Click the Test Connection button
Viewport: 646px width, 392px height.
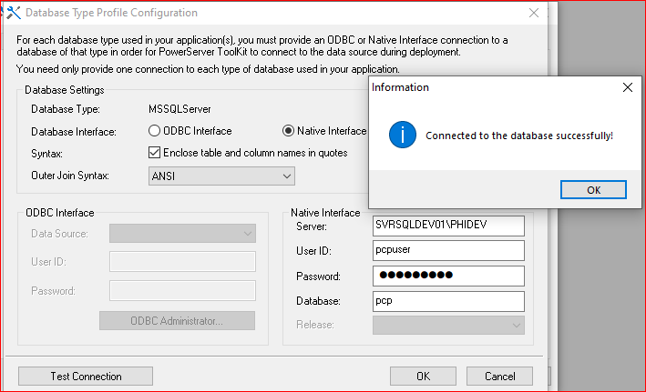click(86, 376)
